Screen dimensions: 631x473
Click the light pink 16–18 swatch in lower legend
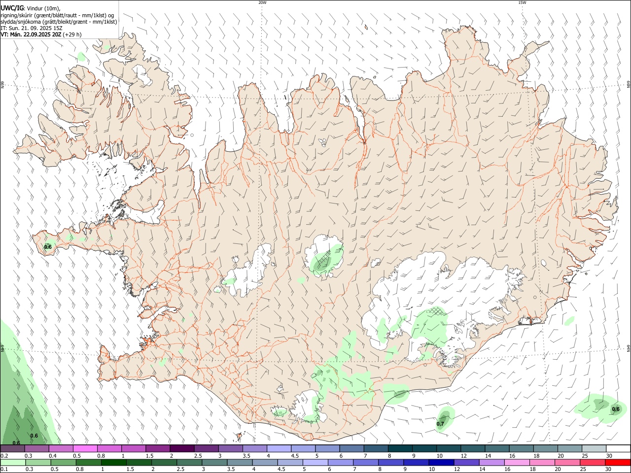pos(517,462)
